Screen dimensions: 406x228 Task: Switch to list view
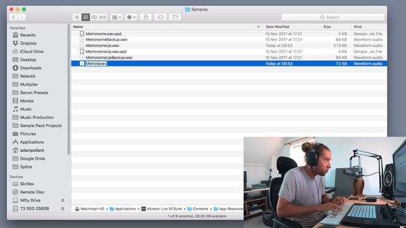click(x=86, y=17)
